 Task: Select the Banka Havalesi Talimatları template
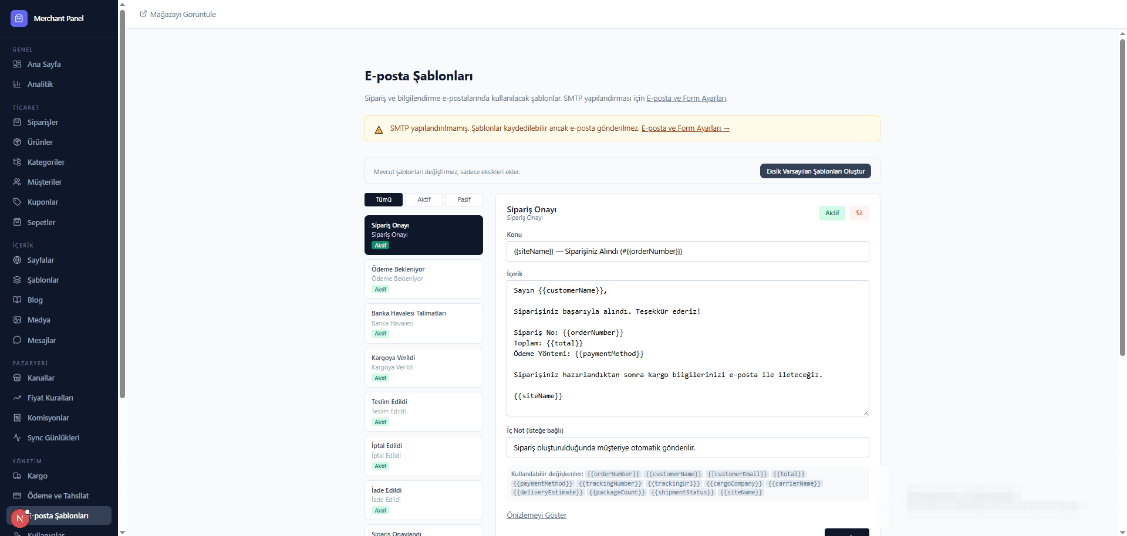click(x=424, y=323)
